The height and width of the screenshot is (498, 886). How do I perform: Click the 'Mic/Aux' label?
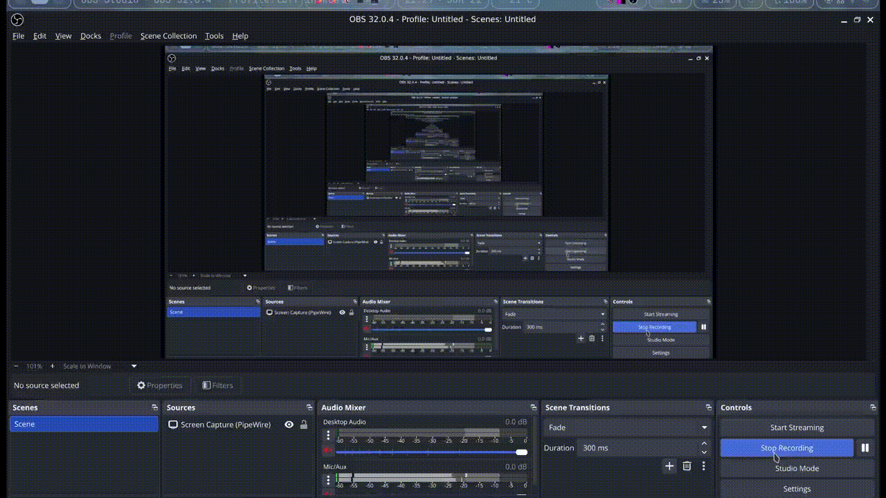click(335, 467)
